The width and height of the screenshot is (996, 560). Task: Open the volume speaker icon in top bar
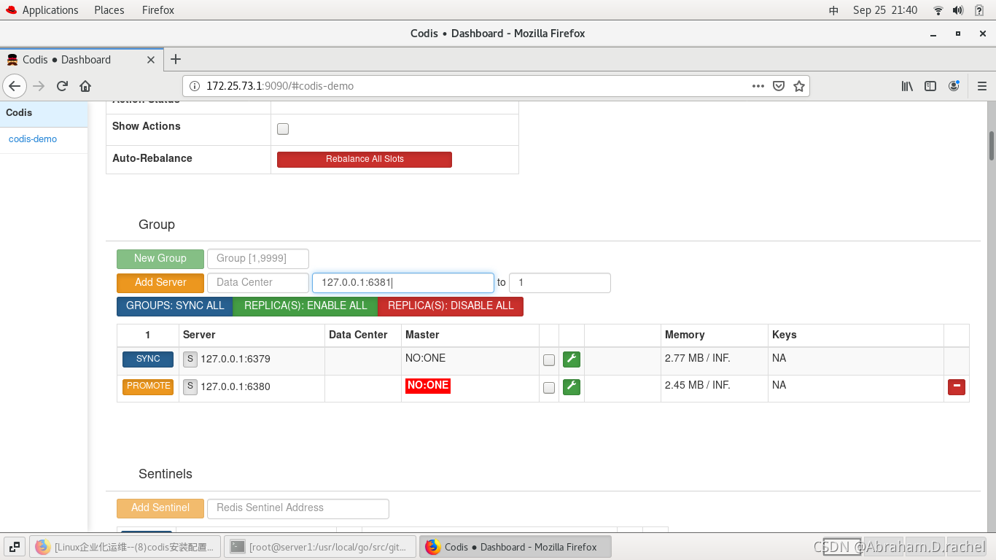pos(958,10)
